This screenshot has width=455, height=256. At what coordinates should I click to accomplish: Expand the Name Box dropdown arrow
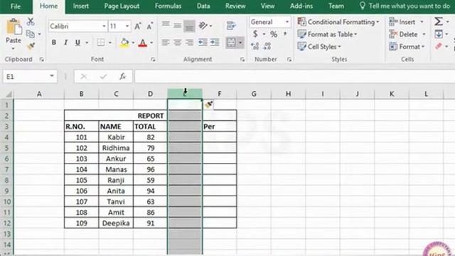52,76
